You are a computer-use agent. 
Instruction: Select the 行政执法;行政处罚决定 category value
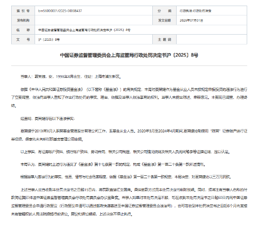pos(195,11)
